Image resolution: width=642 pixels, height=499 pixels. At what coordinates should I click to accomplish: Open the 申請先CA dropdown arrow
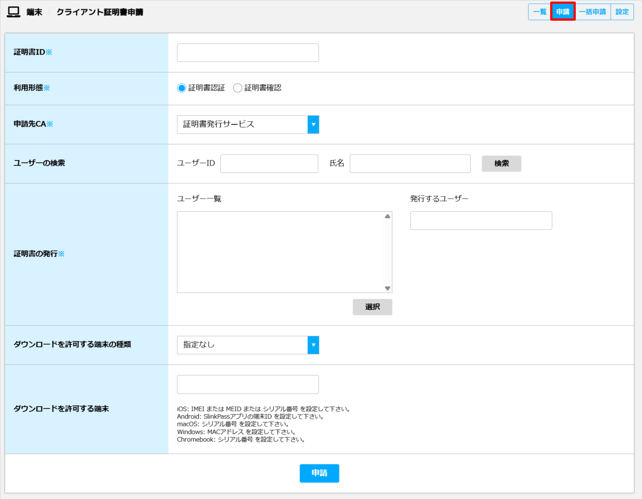[x=313, y=125]
